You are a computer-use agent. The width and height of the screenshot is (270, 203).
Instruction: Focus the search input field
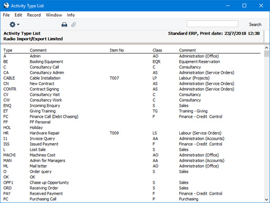(x=212, y=24)
